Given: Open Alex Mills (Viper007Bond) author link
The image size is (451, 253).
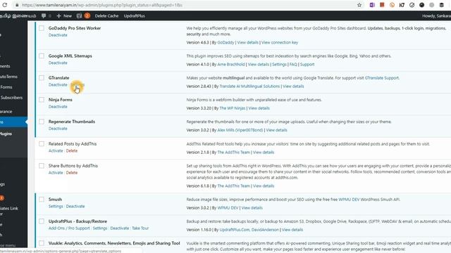Looking at the screenshot, I should click(x=240, y=130).
